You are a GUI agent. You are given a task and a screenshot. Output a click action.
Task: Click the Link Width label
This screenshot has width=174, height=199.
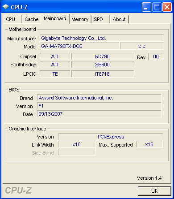pyautogui.click(x=43, y=145)
